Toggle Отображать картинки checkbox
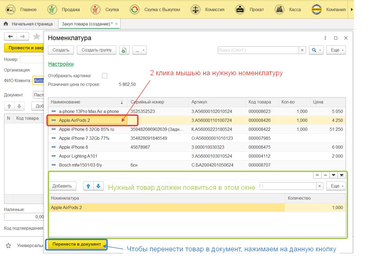Screen dimensions: 370x263 coord(105,76)
